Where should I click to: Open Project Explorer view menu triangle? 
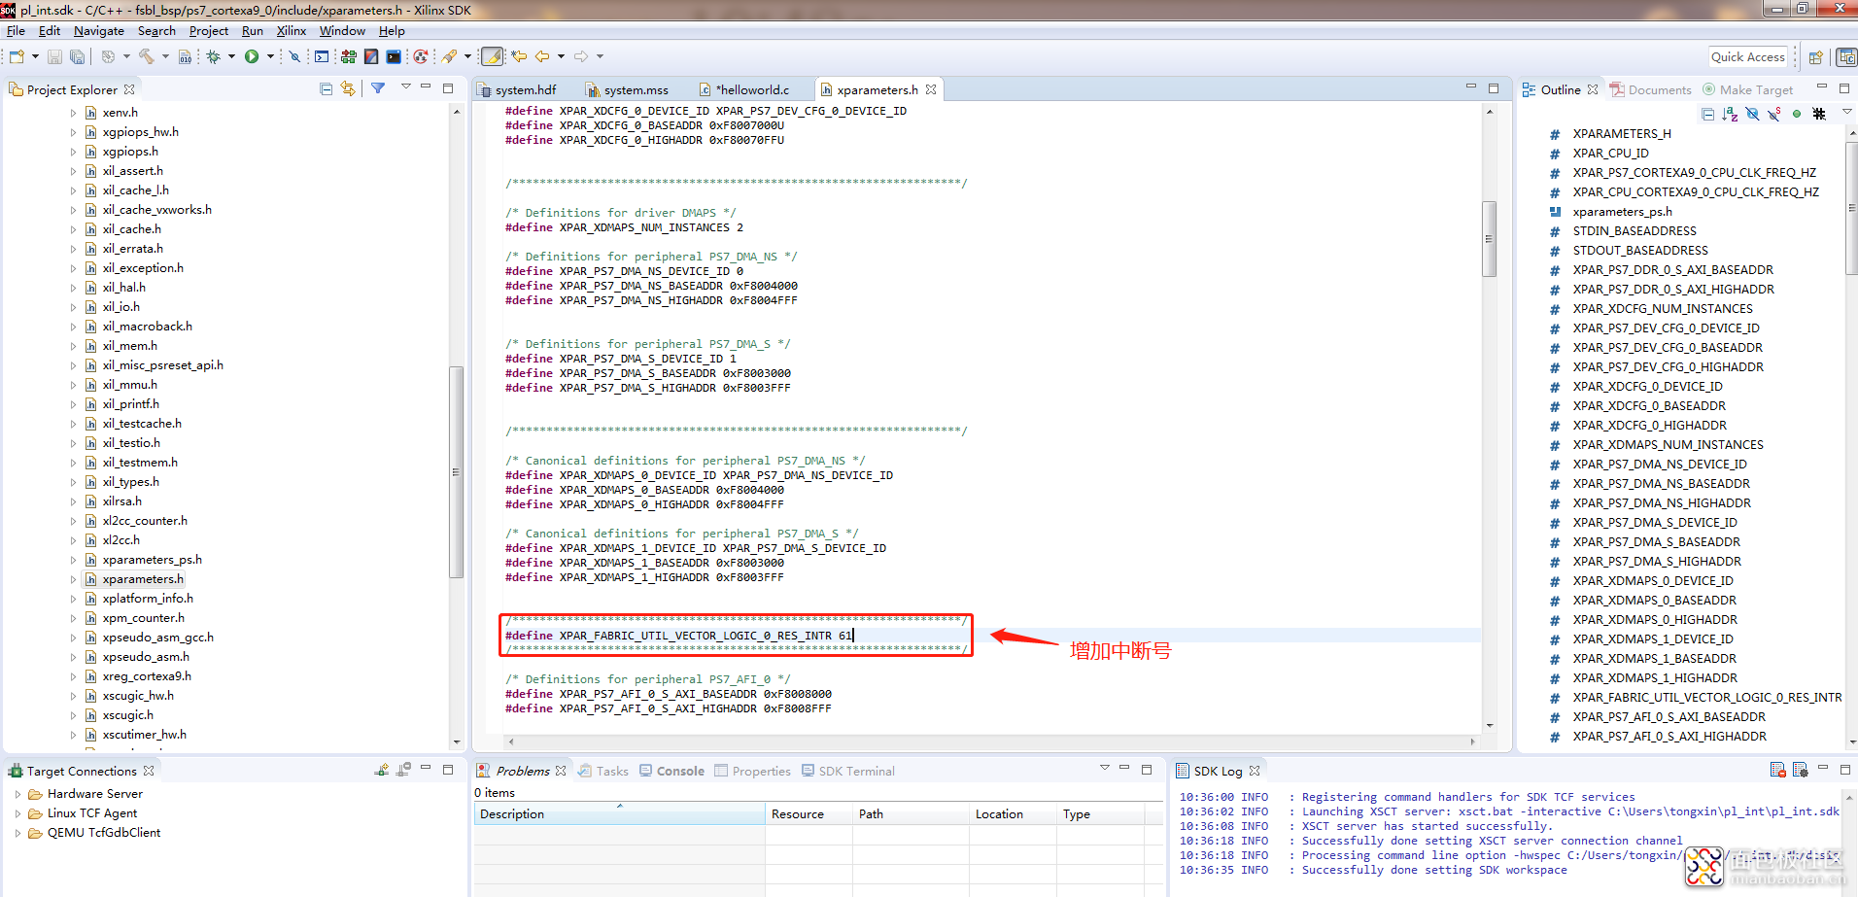pyautogui.click(x=406, y=86)
